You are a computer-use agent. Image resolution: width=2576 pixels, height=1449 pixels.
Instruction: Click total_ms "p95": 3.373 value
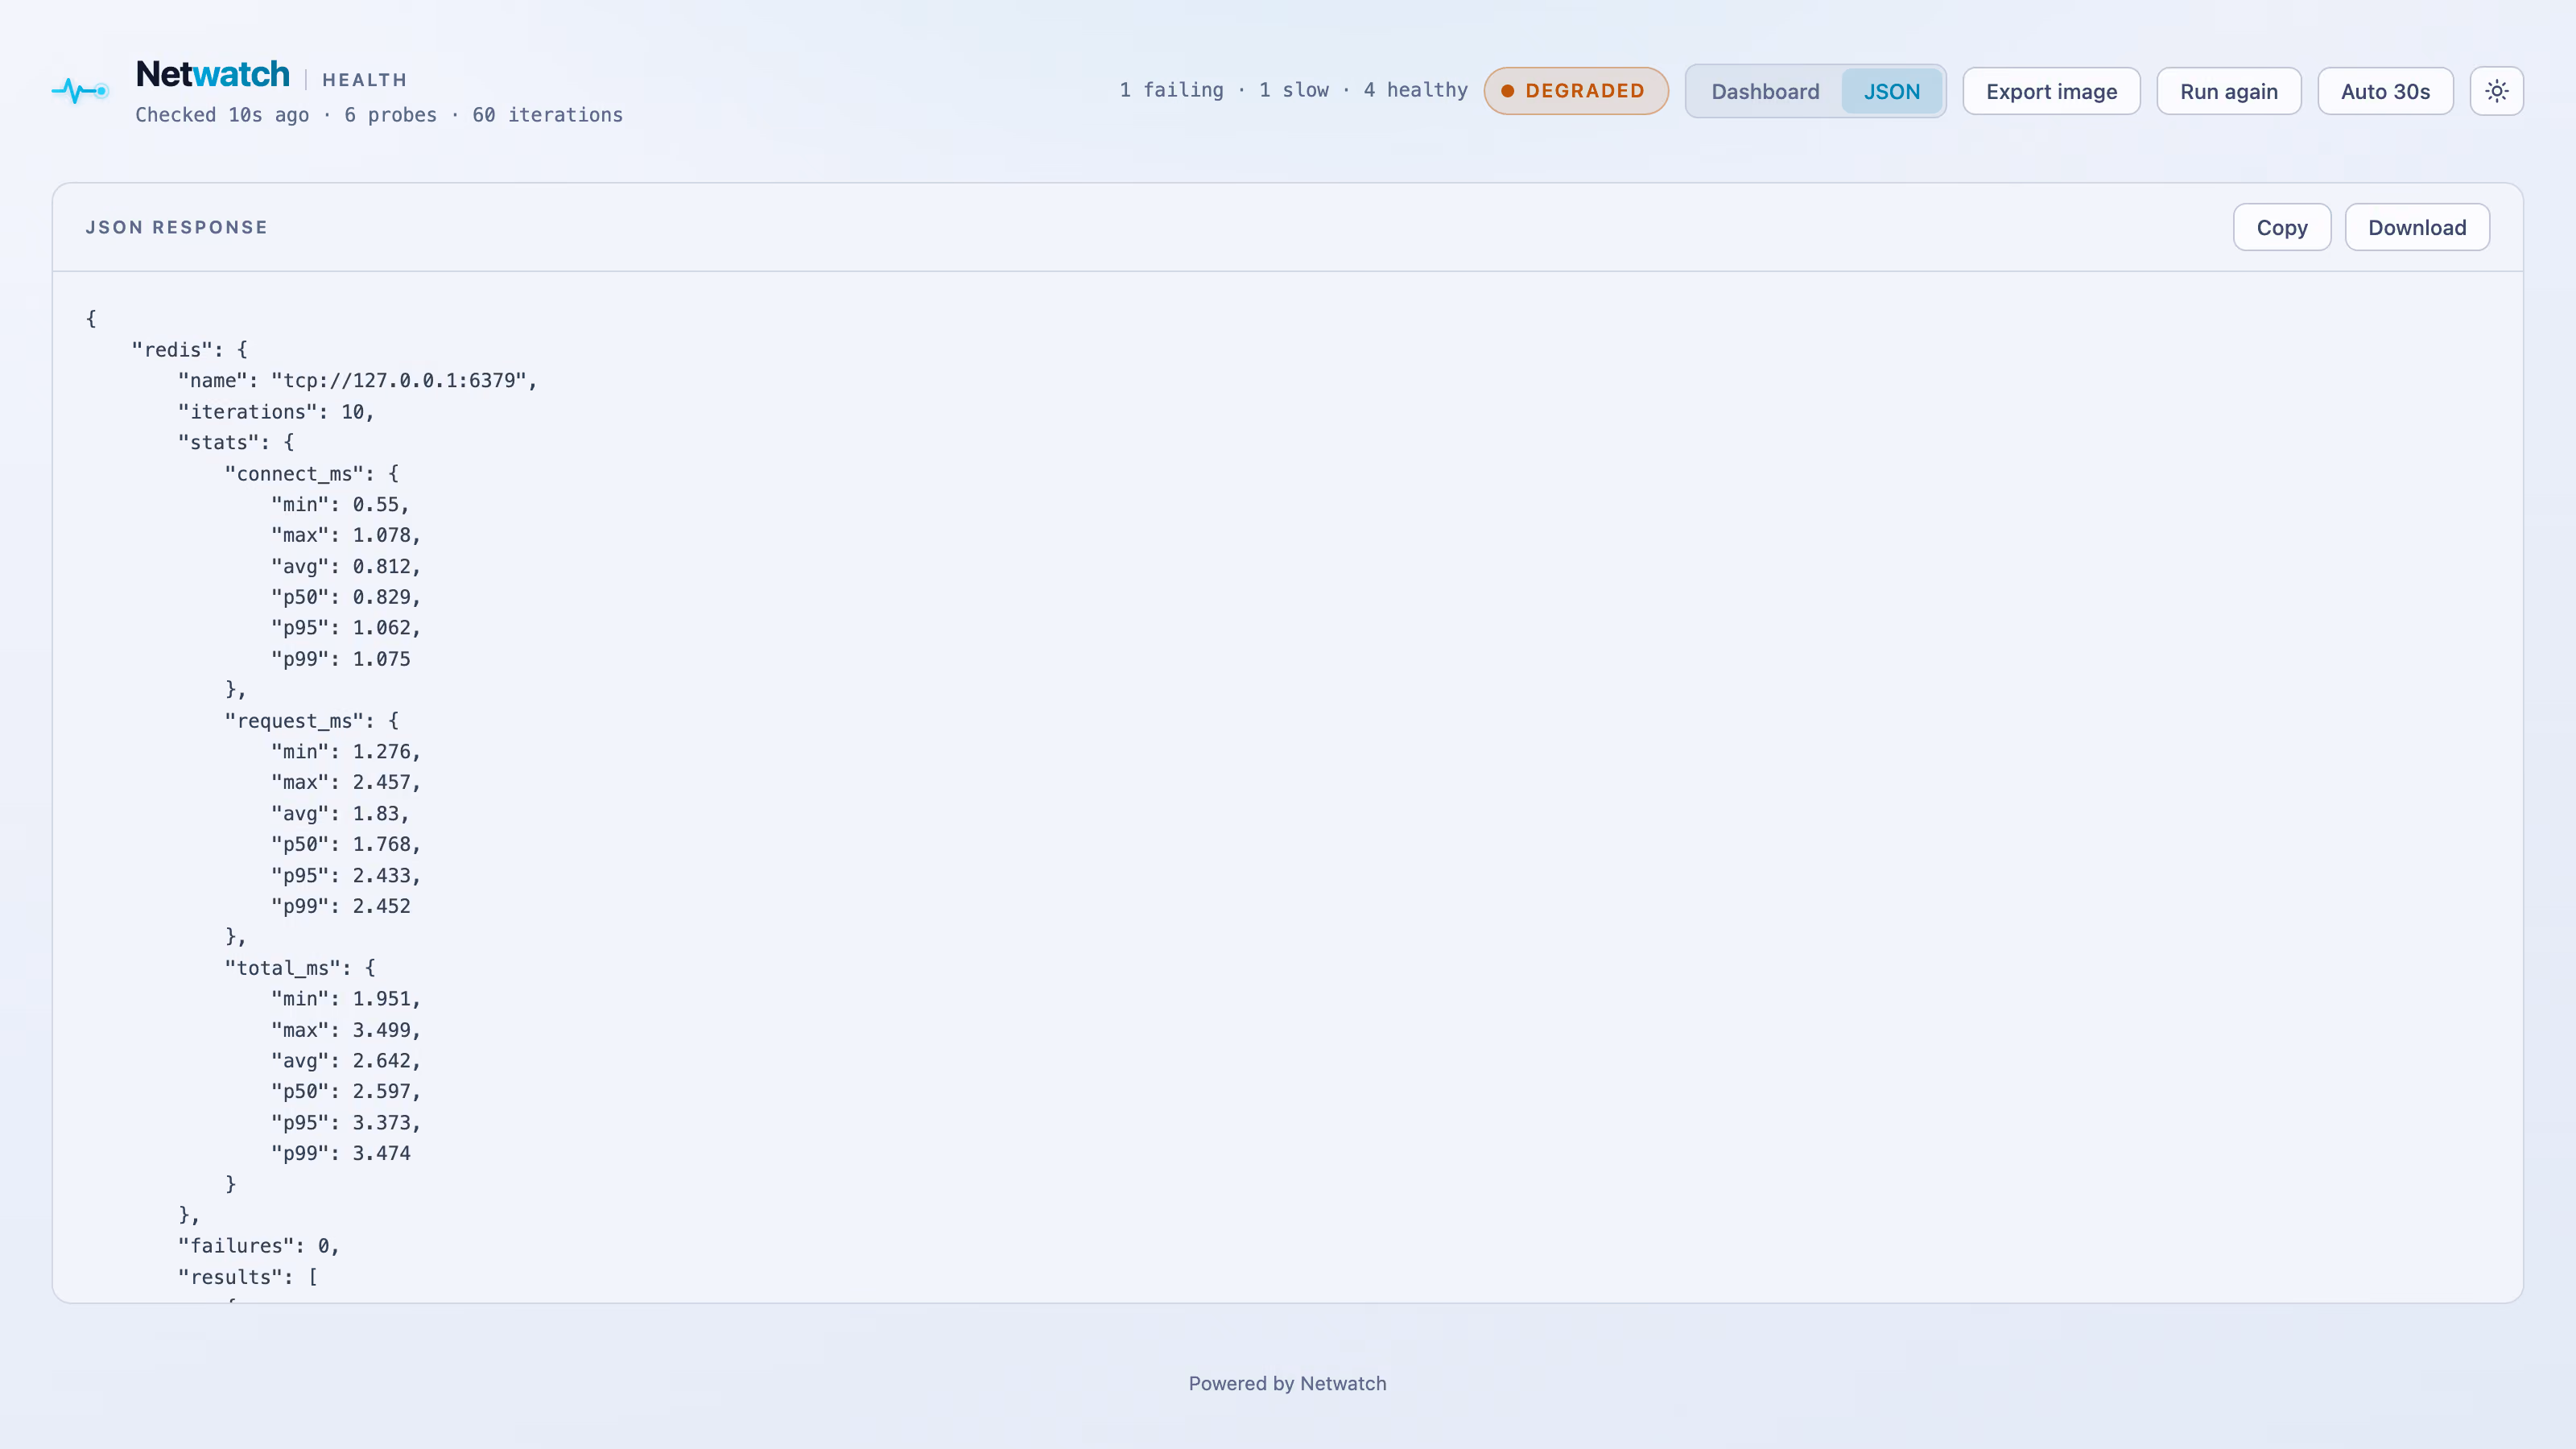point(346,1123)
